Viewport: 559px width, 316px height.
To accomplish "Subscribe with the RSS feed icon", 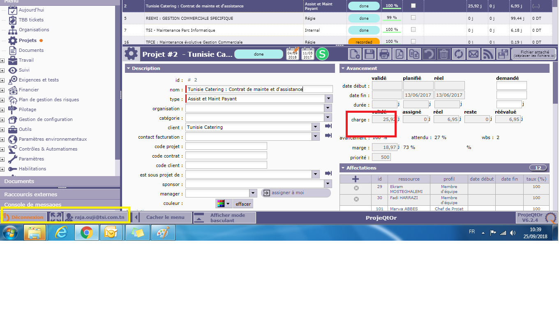I will pyautogui.click(x=488, y=54).
